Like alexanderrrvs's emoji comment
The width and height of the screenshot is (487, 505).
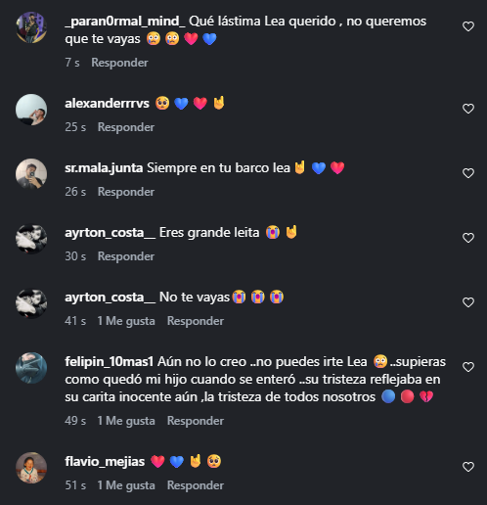468,109
